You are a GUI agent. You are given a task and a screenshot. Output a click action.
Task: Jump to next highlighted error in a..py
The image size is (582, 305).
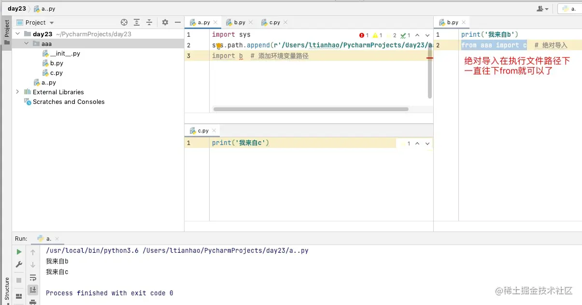coord(427,35)
